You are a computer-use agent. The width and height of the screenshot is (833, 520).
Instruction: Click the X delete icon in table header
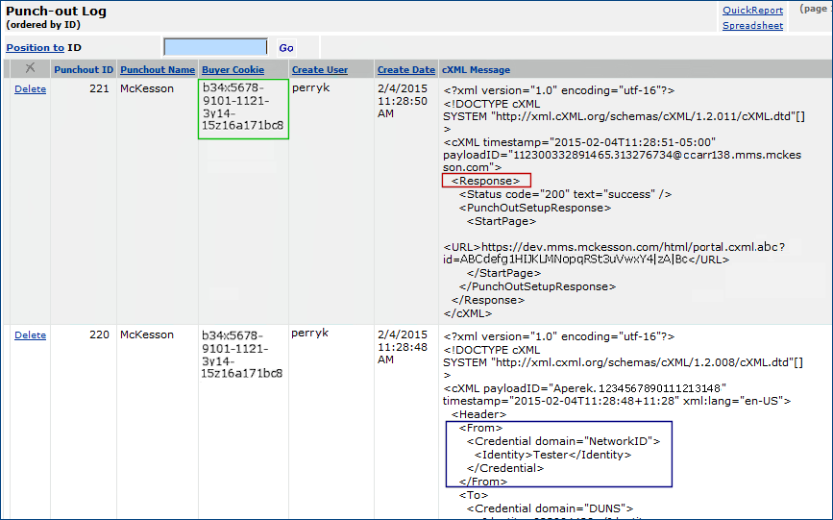30,68
